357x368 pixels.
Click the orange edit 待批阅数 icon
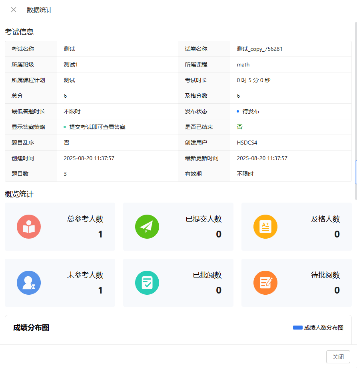(x=265, y=283)
